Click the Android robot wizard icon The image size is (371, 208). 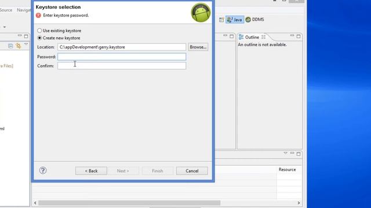coord(201,13)
